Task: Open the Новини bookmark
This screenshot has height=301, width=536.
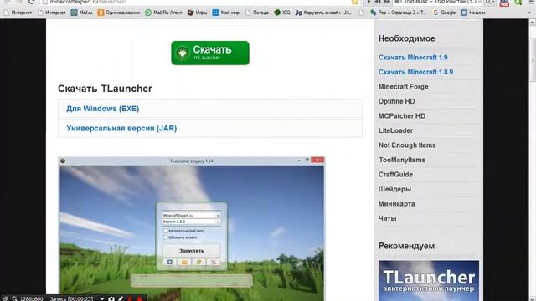Action: click(x=473, y=13)
